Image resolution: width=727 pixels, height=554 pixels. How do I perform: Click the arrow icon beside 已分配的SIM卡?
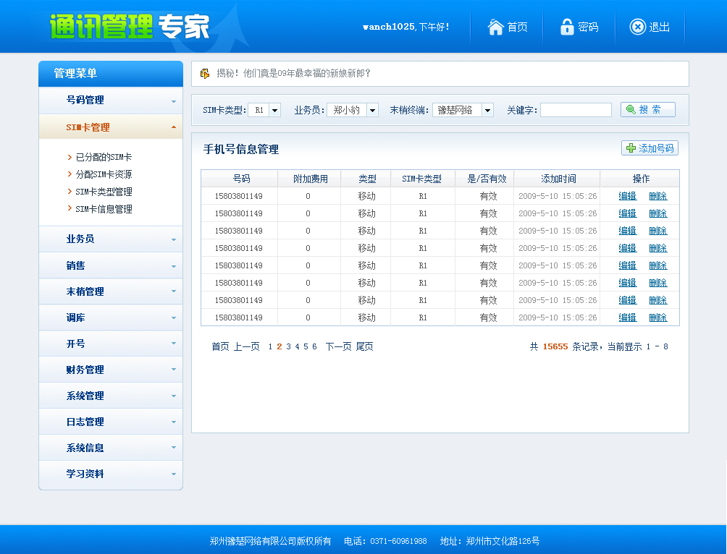click(x=70, y=157)
